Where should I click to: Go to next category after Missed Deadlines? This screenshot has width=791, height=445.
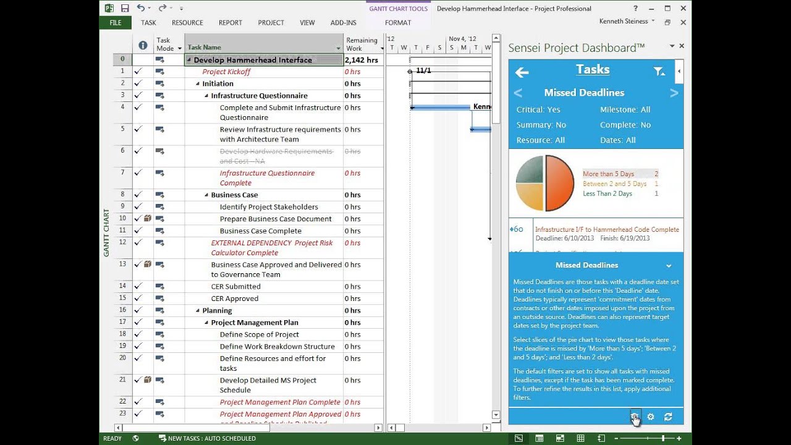[674, 93]
